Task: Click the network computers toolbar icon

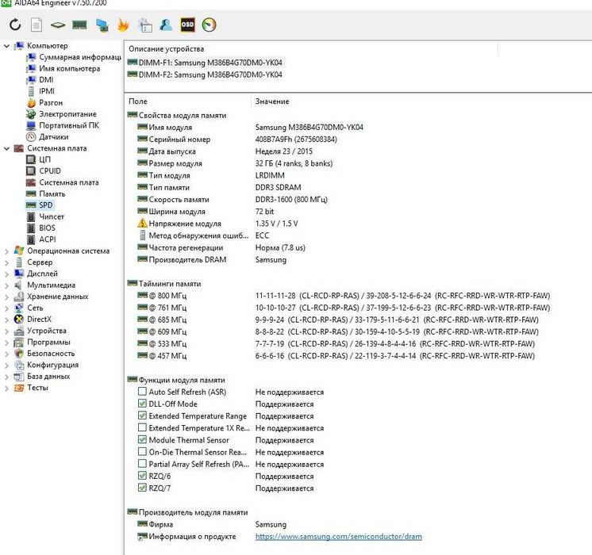Action: click(102, 25)
